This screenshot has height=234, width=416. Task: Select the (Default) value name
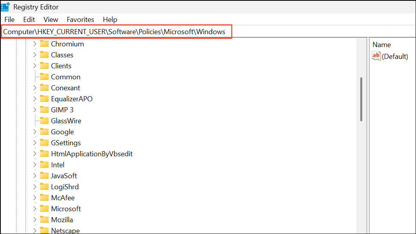click(x=395, y=57)
